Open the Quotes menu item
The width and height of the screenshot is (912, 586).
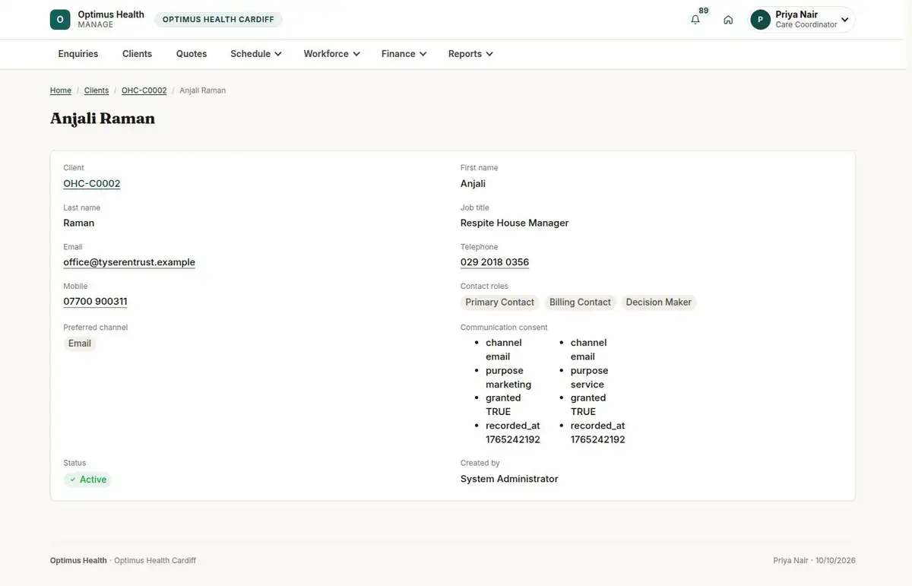click(x=192, y=54)
